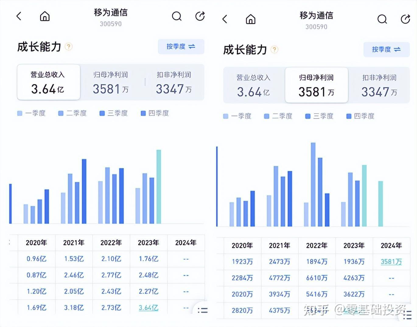Tap teal 2023 fourth-quarter bar in left chart
Viewport: 417px width, 327px height.
[x=159, y=187]
